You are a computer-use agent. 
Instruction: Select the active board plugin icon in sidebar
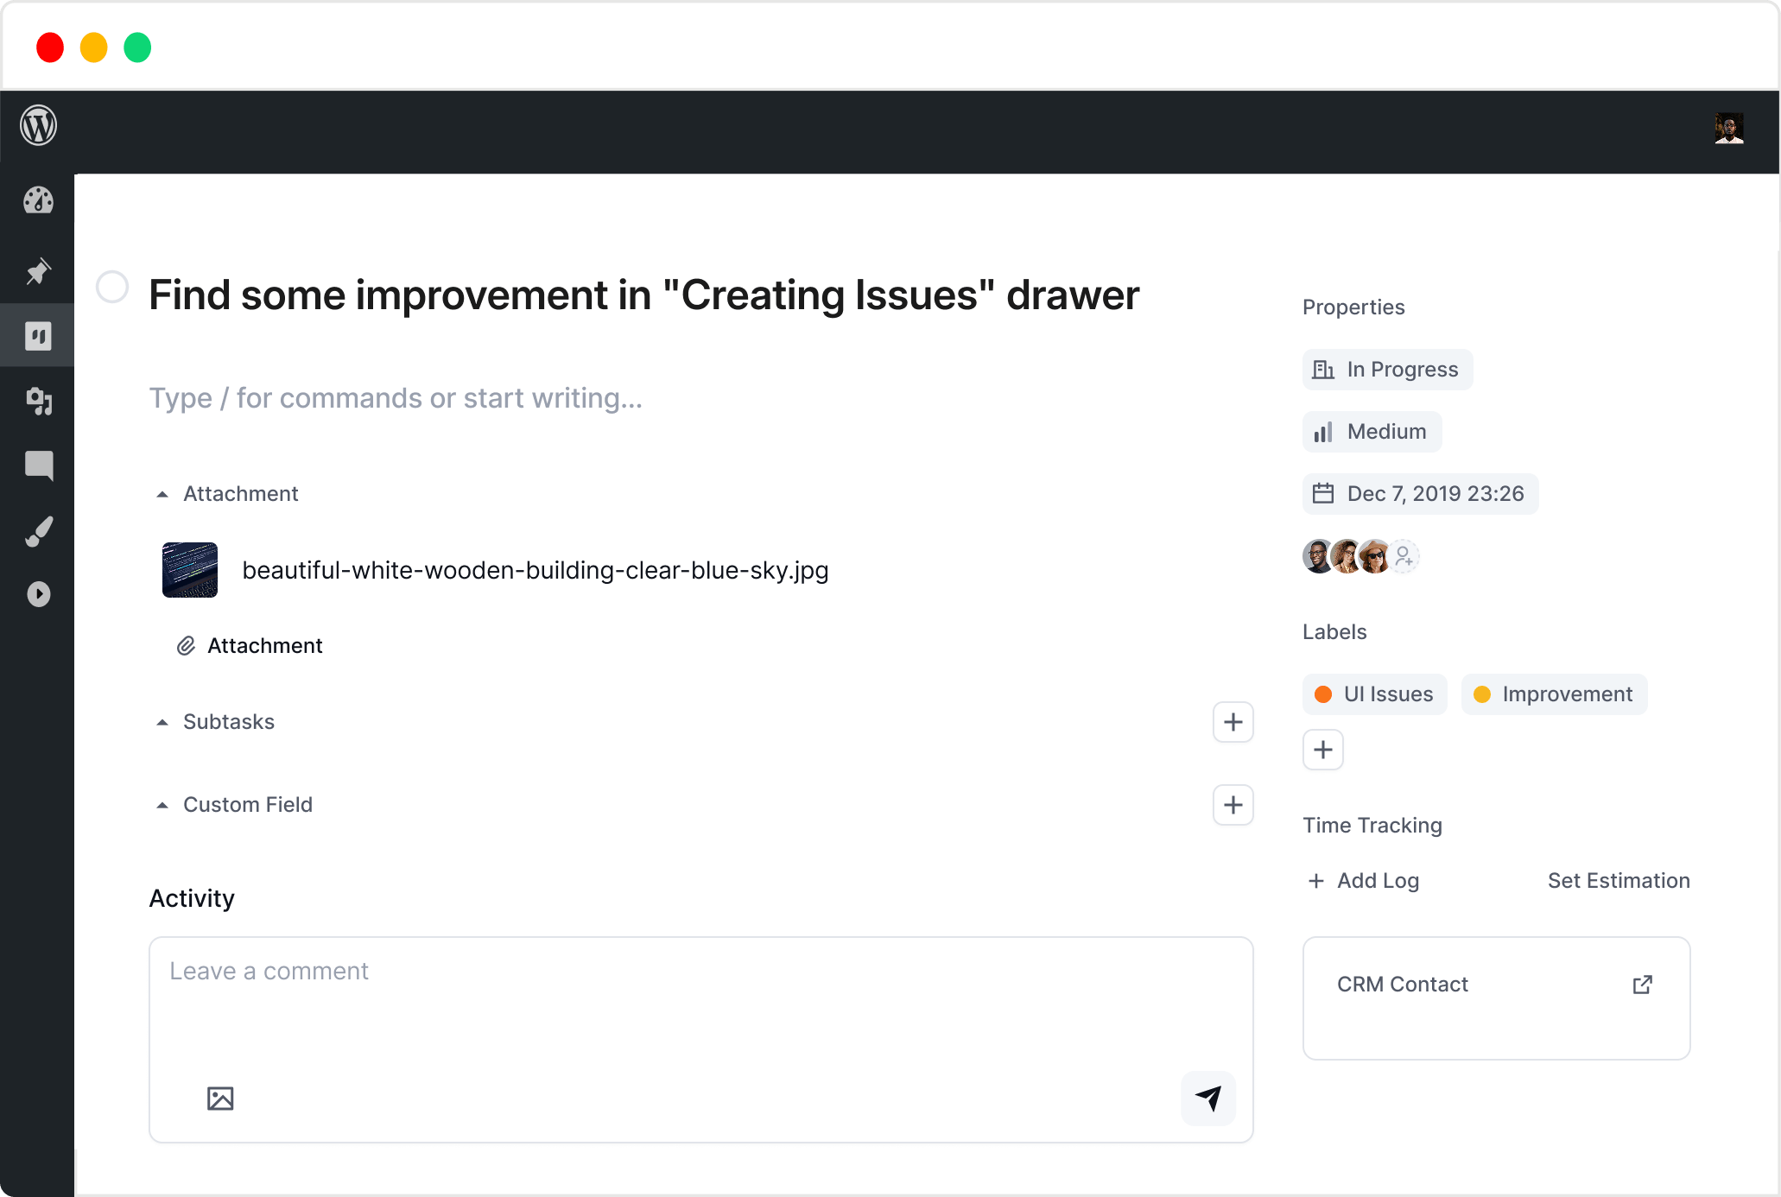point(38,336)
